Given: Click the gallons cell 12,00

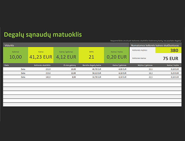Looking at the screenshot, I should 73,73.
